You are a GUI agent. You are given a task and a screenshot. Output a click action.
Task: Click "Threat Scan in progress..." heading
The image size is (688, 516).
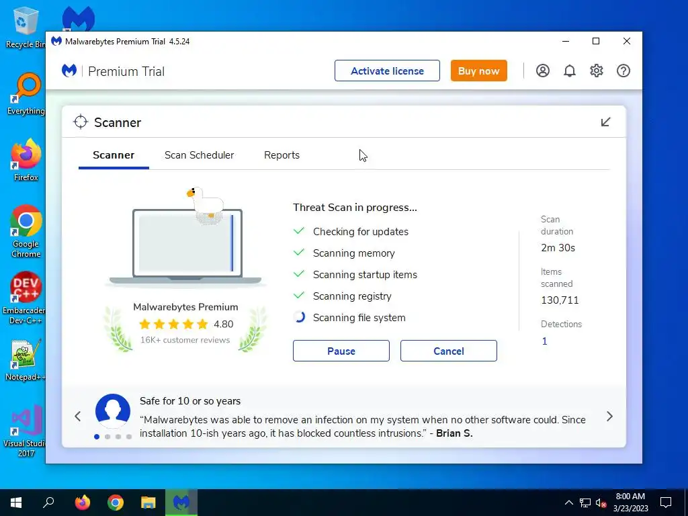(x=355, y=208)
